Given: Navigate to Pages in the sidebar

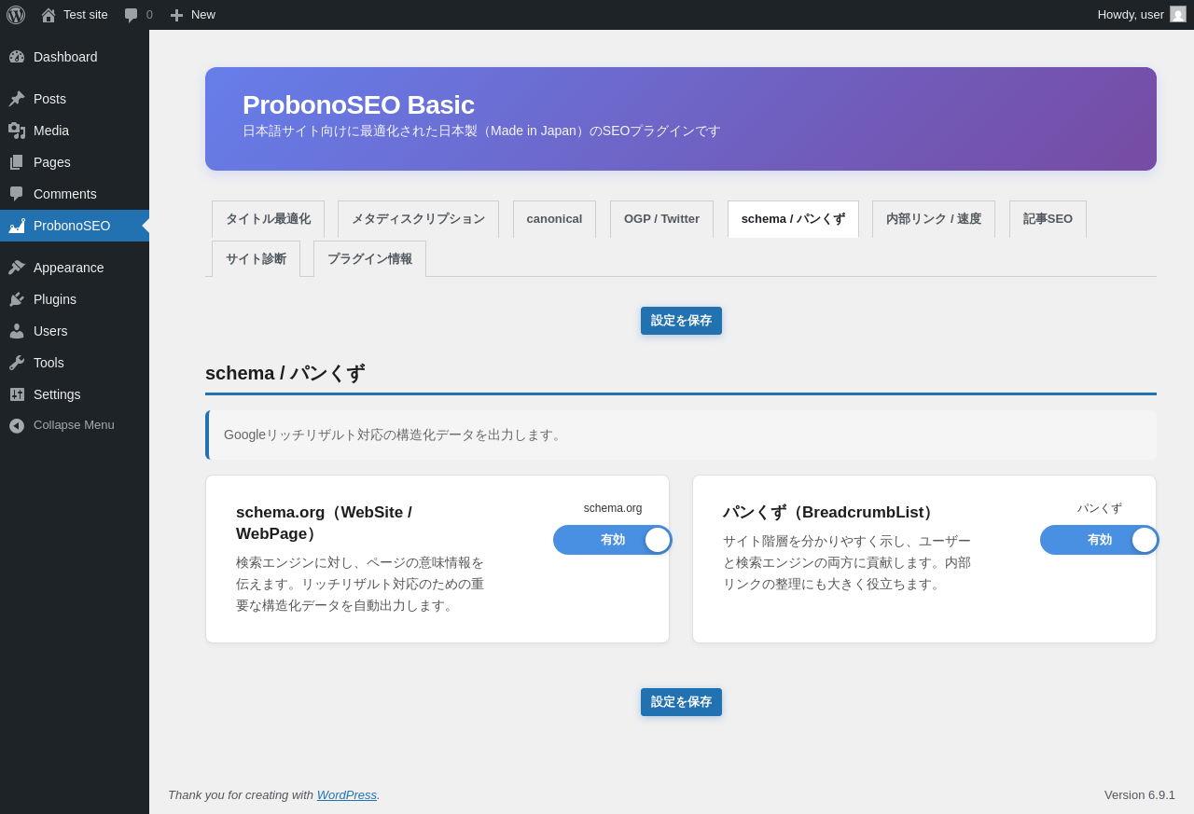Looking at the screenshot, I should tap(75, 162).
